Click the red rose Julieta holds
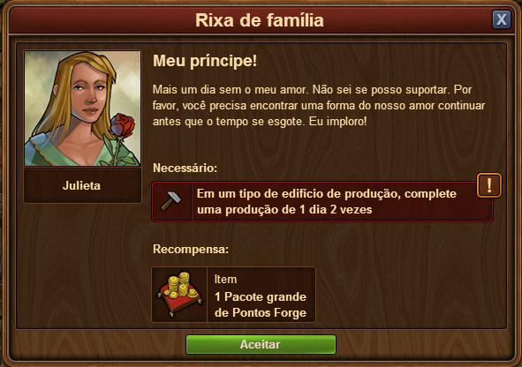Viewport: 522px width, 367px height. click(x=122, y=126)
